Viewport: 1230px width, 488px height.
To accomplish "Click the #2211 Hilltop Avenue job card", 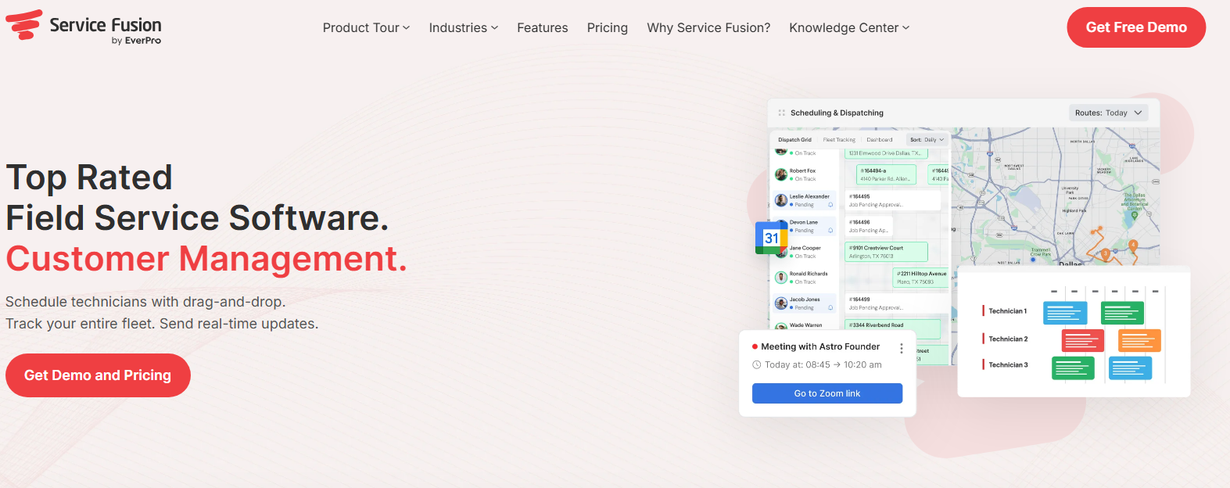I will click(x=920, y=278).
